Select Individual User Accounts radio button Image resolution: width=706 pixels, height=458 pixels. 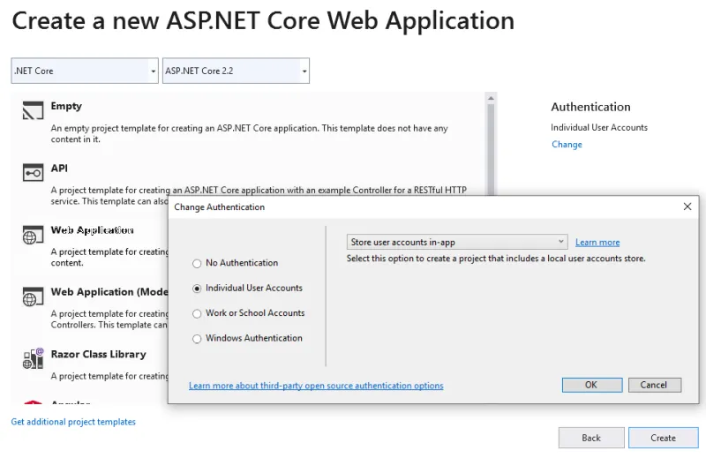pyautogui.click(x=197, y=289)
